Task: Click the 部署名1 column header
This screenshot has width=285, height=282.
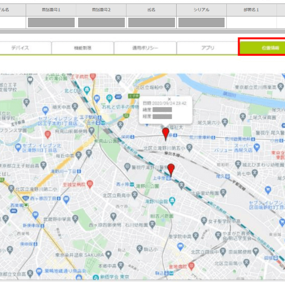Action: tap(251, 10)
